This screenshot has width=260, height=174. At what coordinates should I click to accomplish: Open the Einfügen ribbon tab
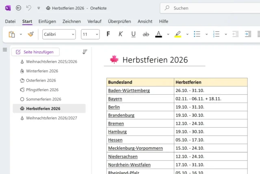coord(47,21)
